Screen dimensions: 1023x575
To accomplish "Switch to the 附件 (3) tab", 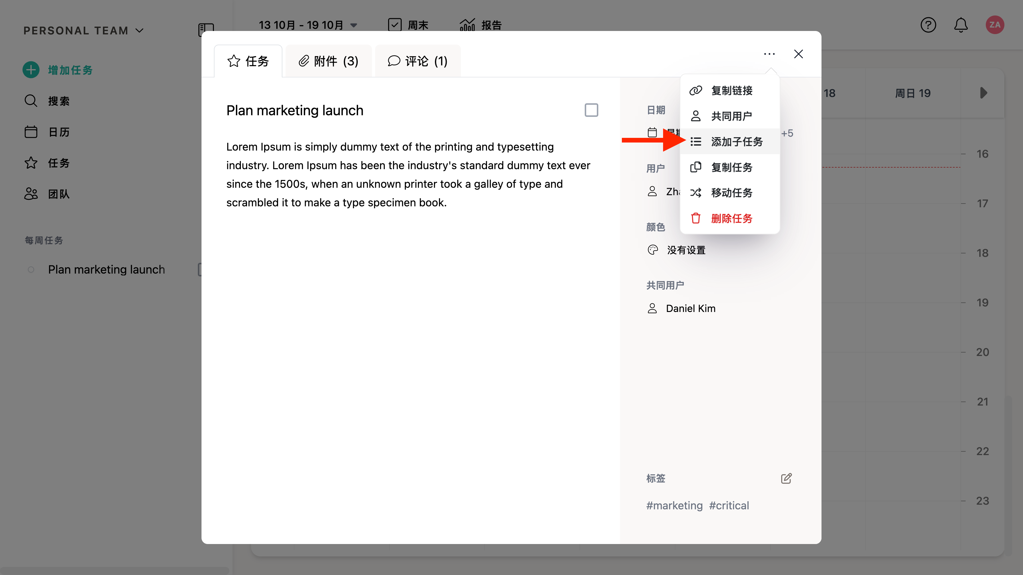I will coord(328,61).
